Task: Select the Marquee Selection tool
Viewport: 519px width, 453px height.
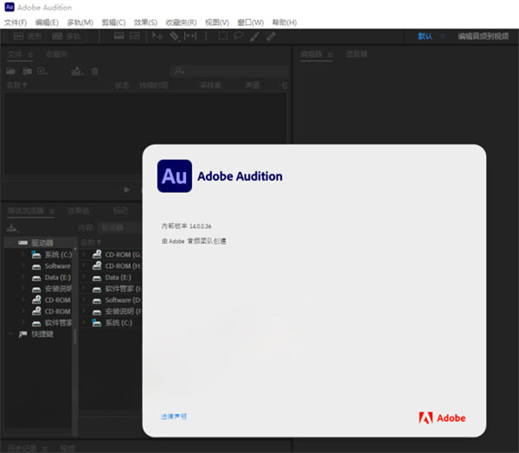Action: (223, 36)
